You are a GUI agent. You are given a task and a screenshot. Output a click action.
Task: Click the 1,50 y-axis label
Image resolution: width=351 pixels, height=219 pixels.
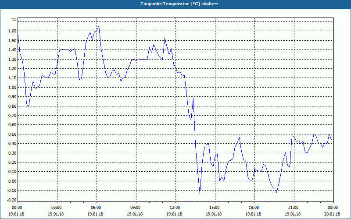(13, 40)
